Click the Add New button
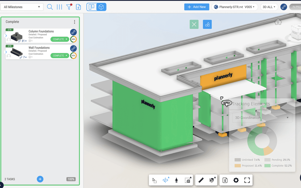301x188 pixels. (x=196, y=7)
